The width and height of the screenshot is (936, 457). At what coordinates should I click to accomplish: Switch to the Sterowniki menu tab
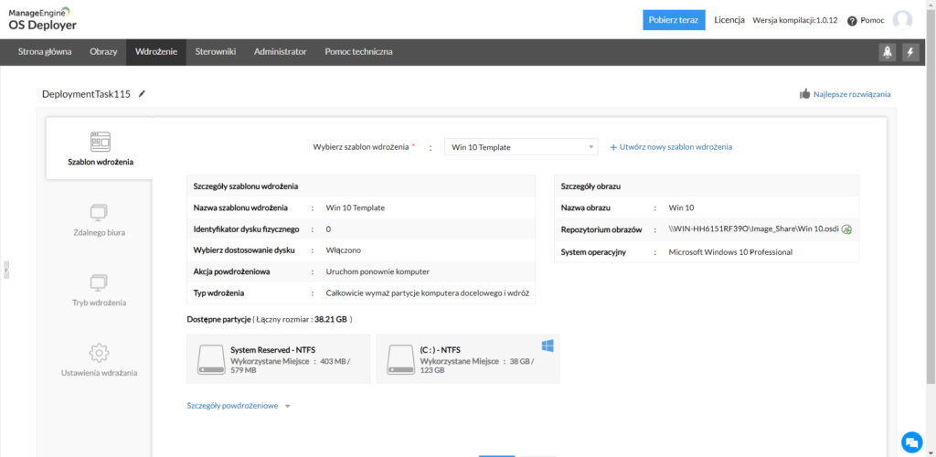pos(217,52)
